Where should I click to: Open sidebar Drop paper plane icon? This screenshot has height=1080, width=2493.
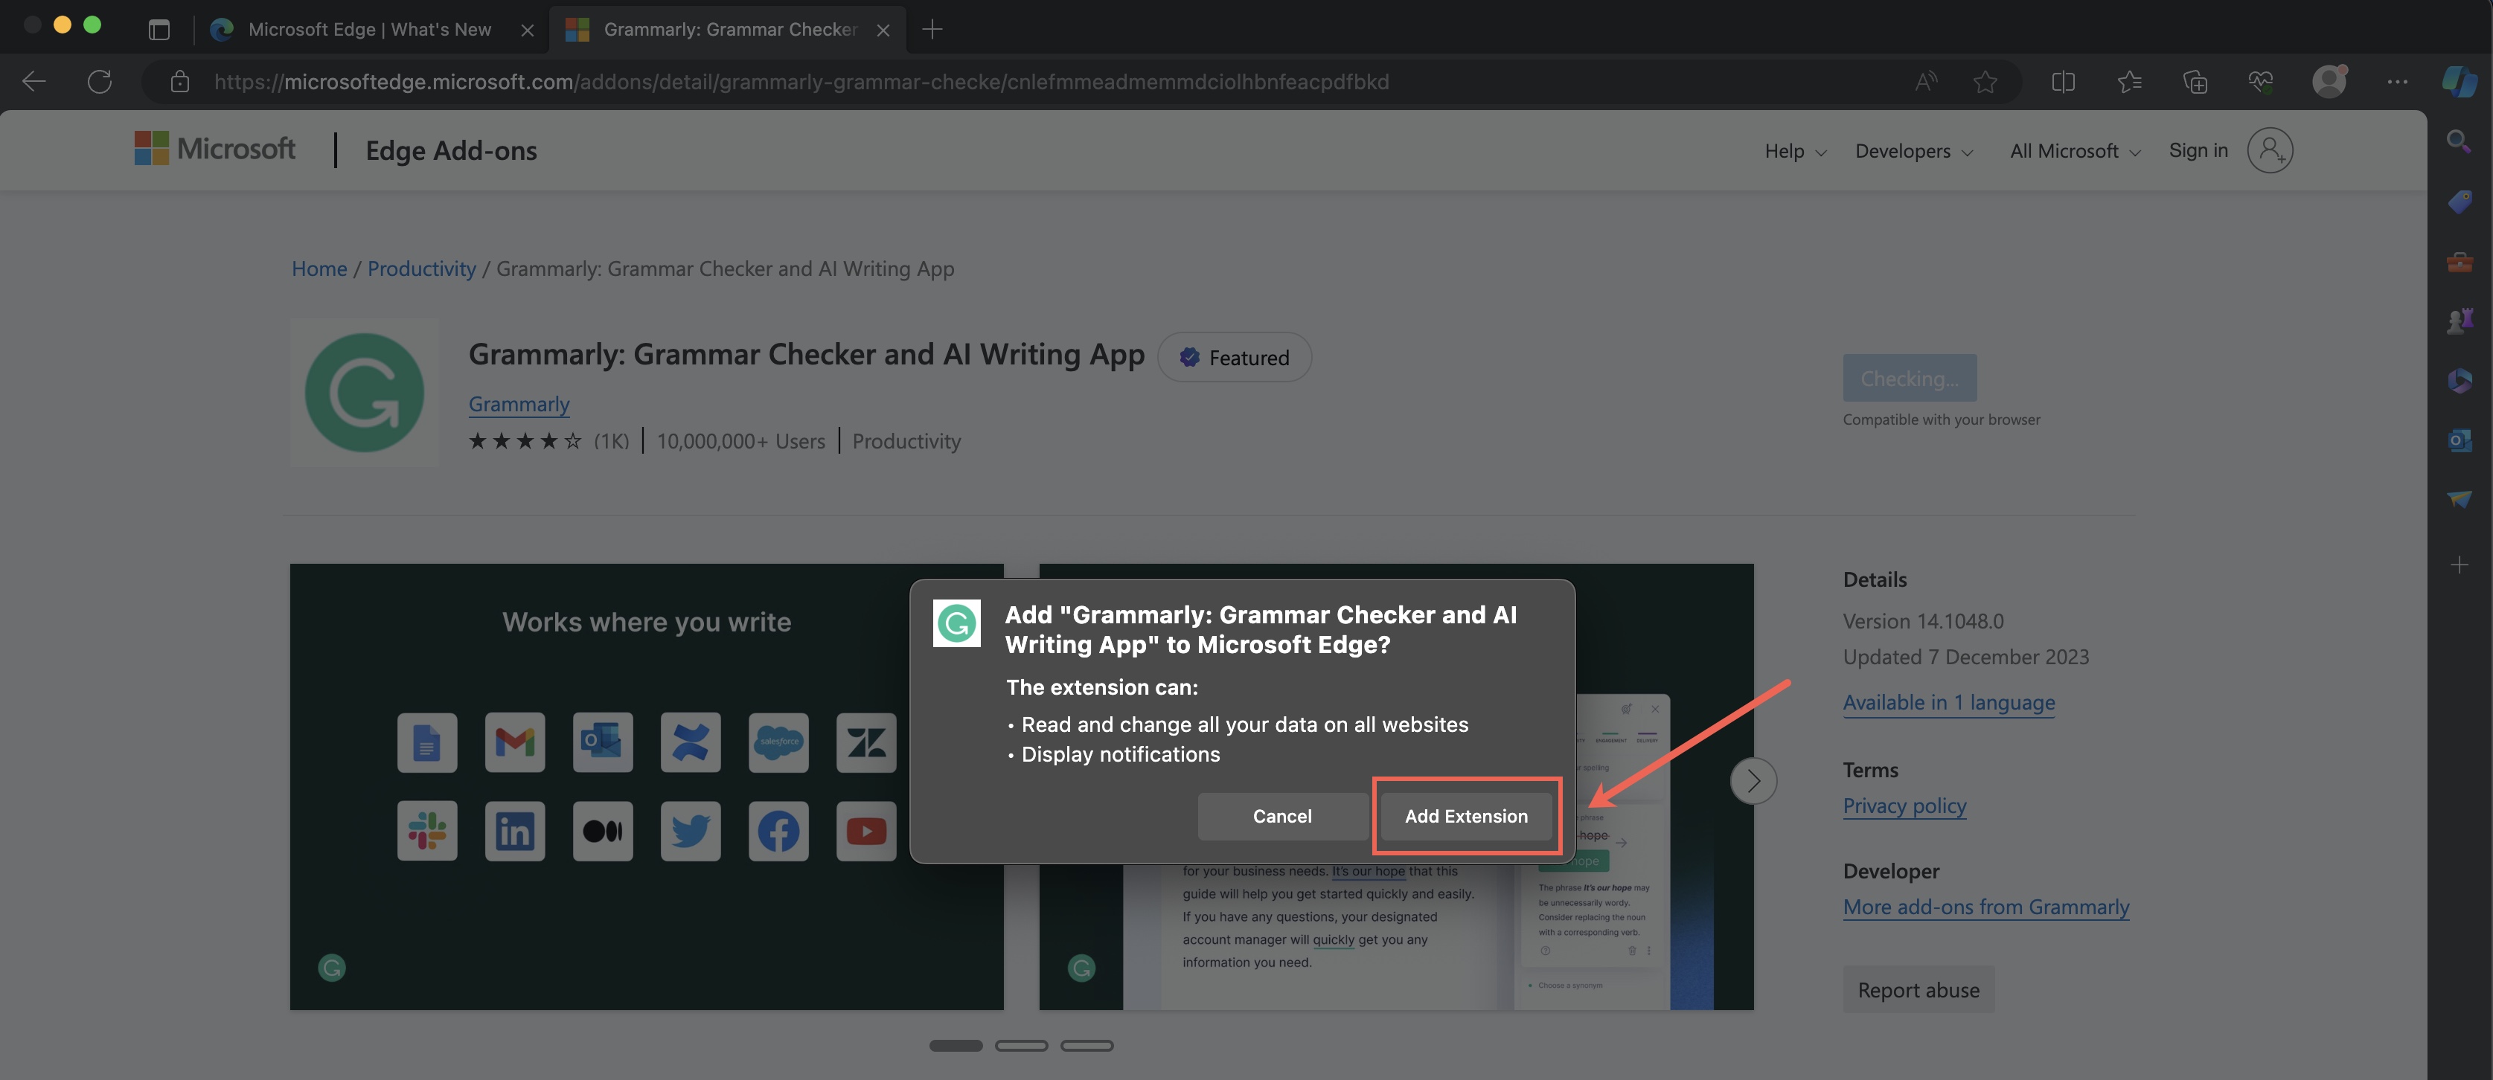[2459, 499]
